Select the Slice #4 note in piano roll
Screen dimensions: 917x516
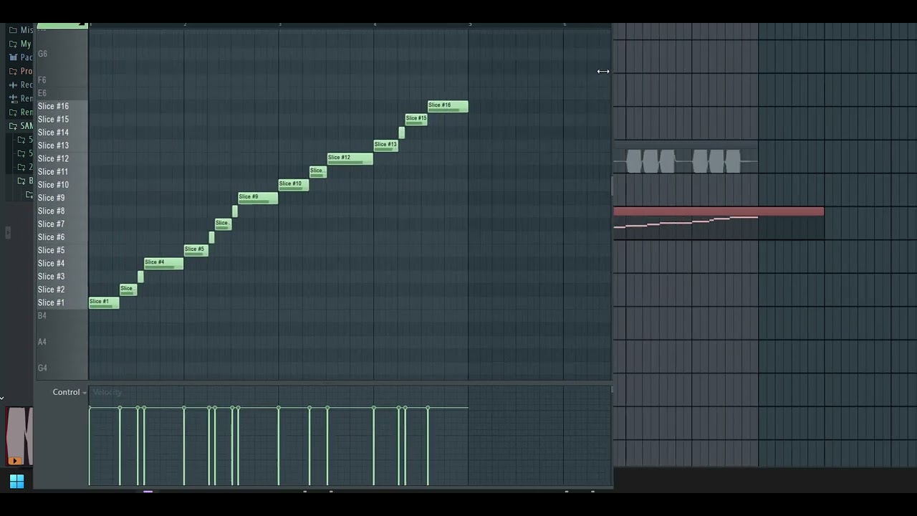163,263
